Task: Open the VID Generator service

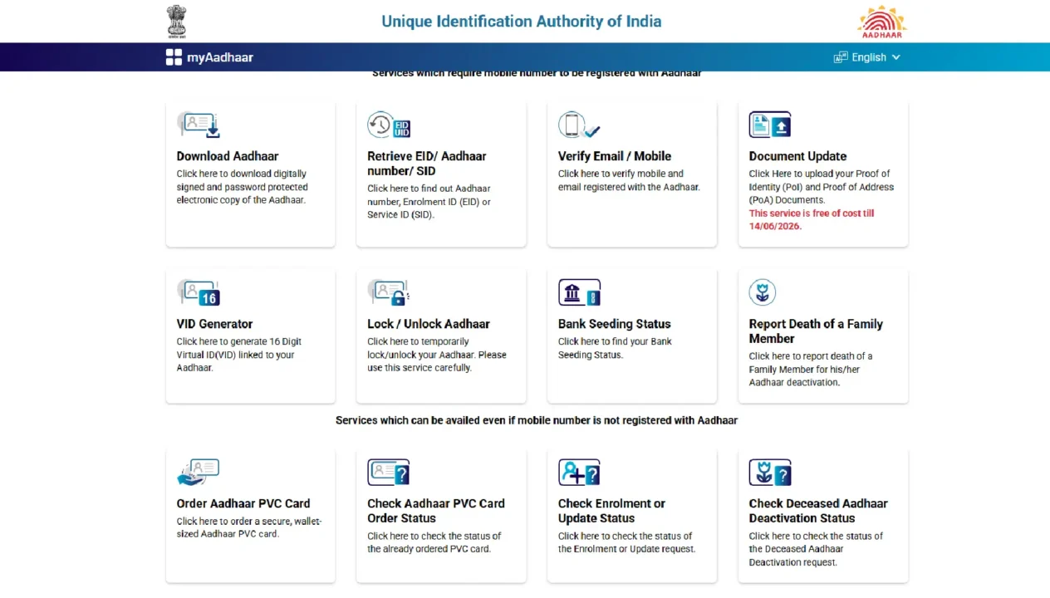Action: pyautogui.click(x=250, y=336)
